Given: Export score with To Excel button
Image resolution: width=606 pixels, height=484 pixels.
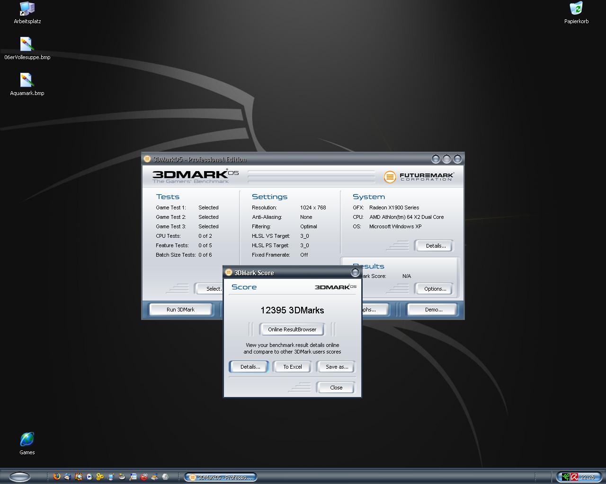Looking at the screenshot, I should coord(293,367).
